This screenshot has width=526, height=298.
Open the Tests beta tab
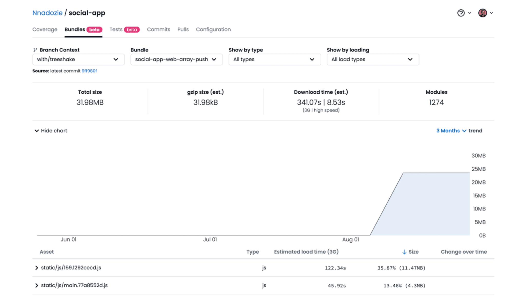click(125, 29)
